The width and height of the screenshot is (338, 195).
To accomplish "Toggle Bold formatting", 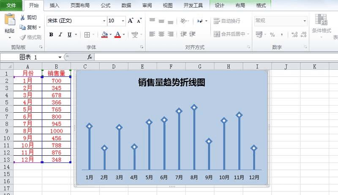I will click(x=51, y=35).
